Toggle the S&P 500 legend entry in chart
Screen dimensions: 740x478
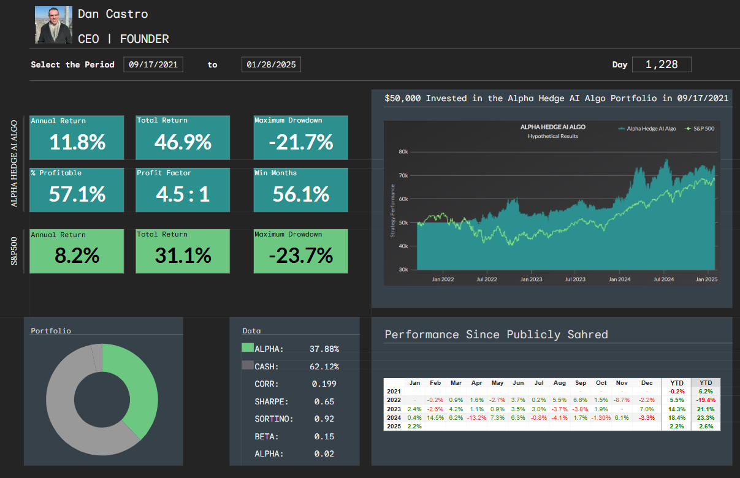700,129
